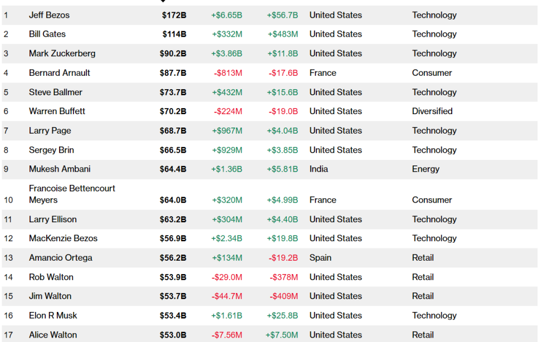Click Rob Walton's name
The width and height of the screenshot is (557, 342).
click(x=51, y=277)
